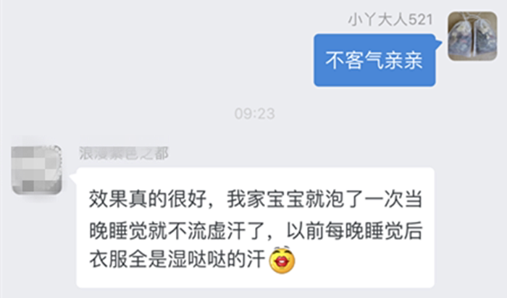Click the phrase 以前每晚睡觉后
The height and width of the screenshot is (298, 507).
354,230
